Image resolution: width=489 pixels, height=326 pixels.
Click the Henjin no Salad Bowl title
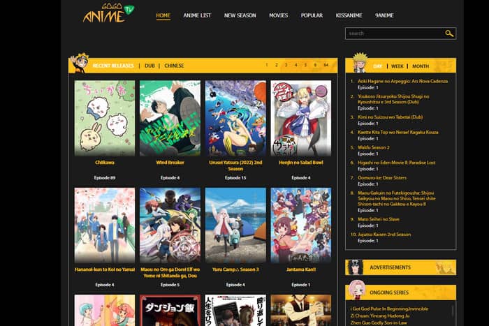(x=301, y=163)
